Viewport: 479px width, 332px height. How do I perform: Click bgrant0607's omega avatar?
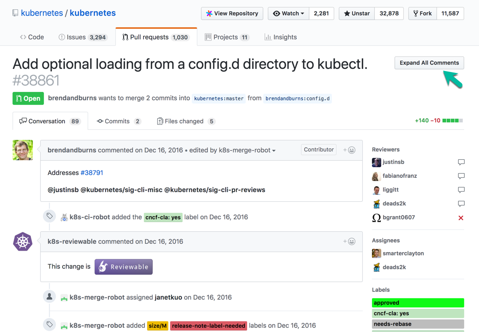click(x=376, y=217)
